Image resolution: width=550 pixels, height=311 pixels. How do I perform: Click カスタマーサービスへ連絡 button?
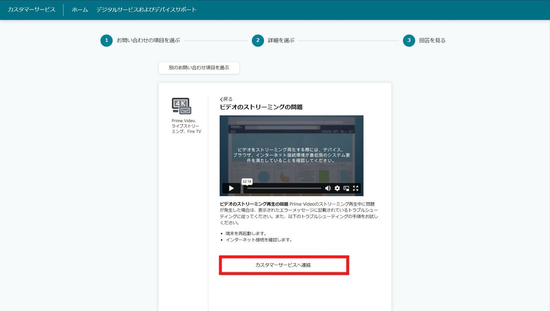tap(284, 265)
